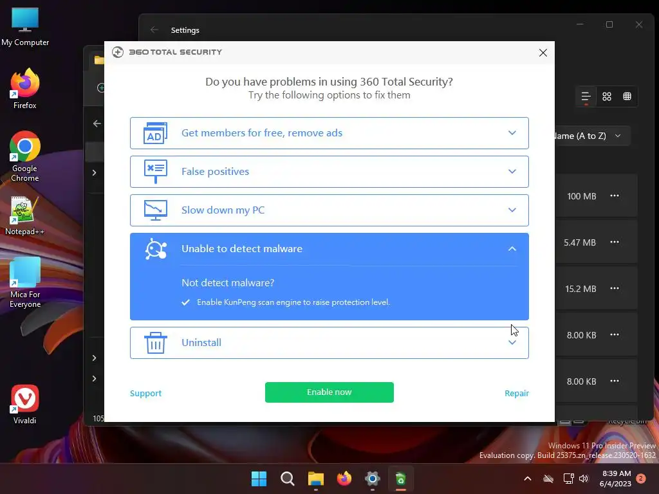659x494 pixels.
Task: Expand the False positives section chevron
Action: (x=512, y=171)
